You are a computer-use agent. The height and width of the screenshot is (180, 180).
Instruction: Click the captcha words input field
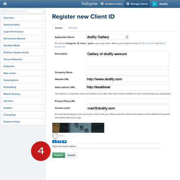[118, 146]
